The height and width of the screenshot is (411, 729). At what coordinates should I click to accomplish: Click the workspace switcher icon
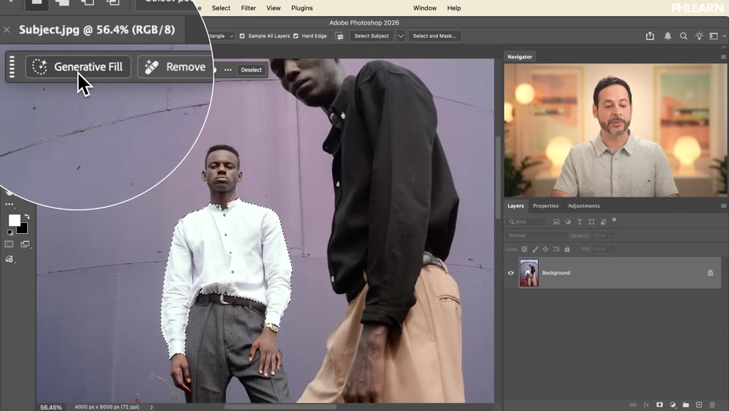click(715, 36)
